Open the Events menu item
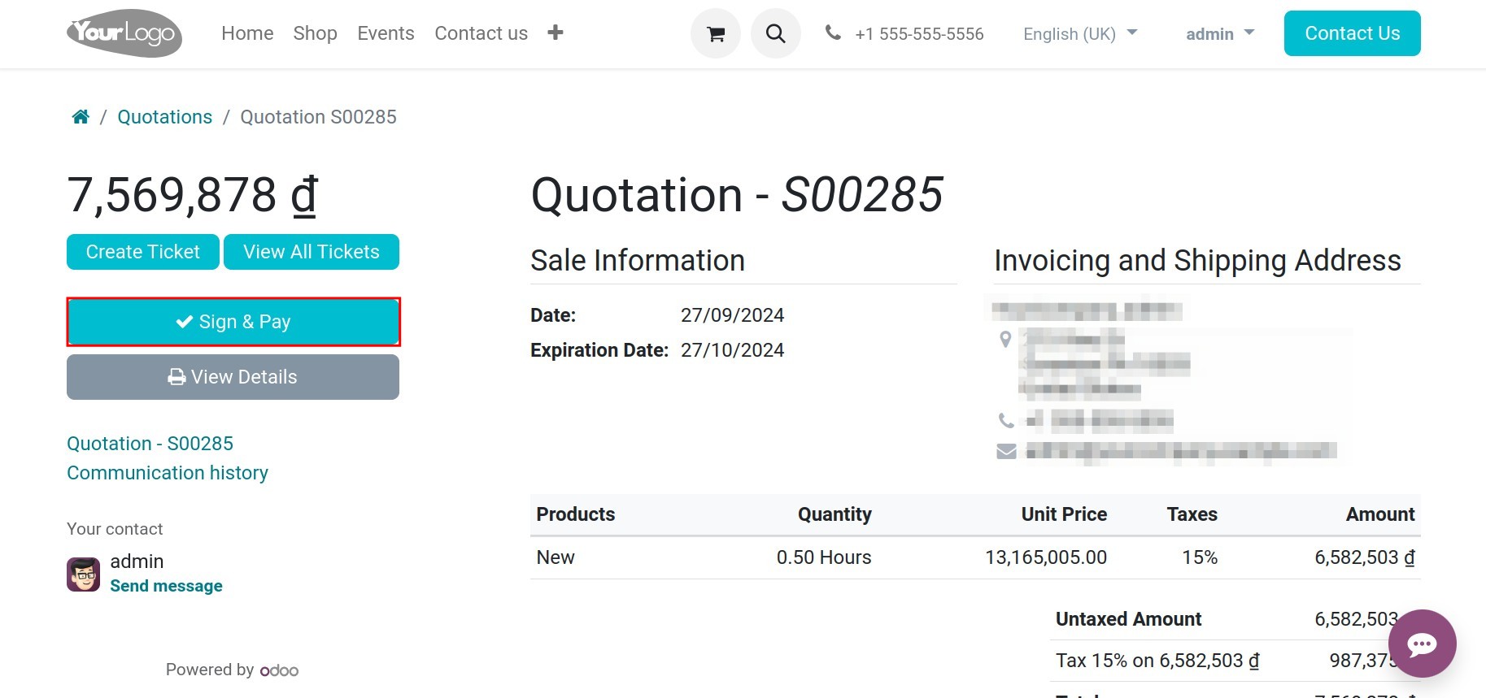 pyautogui.click(x=386, y=33)
